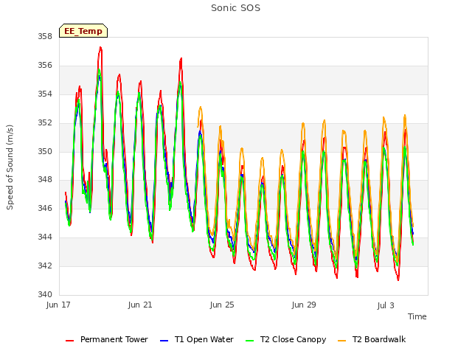The width and height of the screenshot is (472, 354).
Task: Click the 354 y-axis tick label
Action: tap(45, 94)
